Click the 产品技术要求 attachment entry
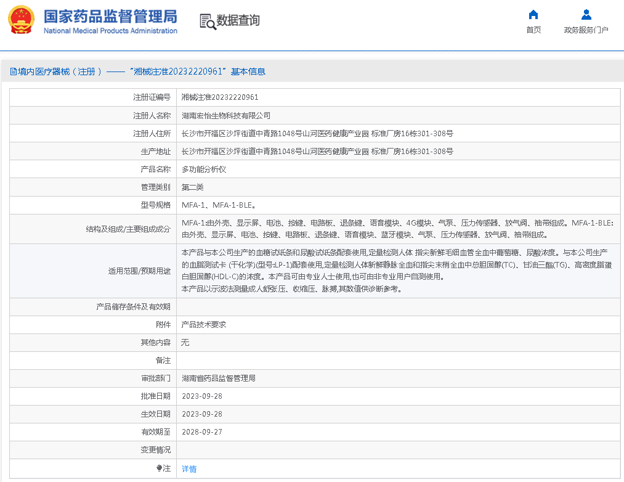This screenshot has height=482, width=624. [x=204, y=324]
